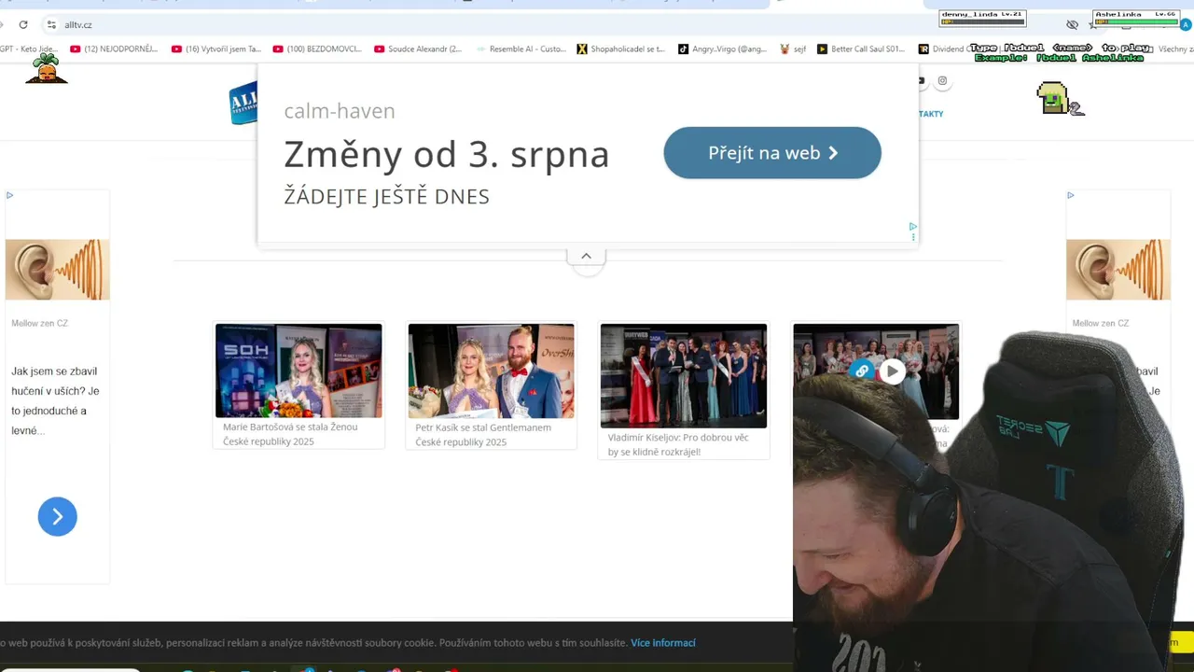Click "Mellow zen CZ" label in left ad
Screen dimensions: 1194x672
40,323
